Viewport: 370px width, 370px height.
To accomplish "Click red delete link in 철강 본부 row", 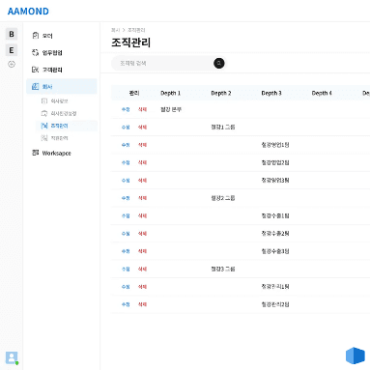I will click(x=142, y=109).
